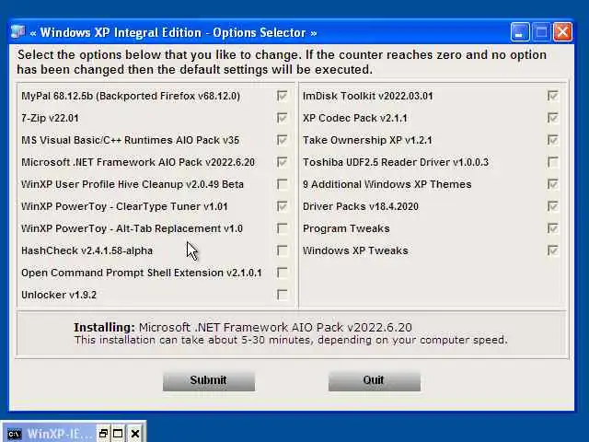Click Windows XP Tweaks label
The height and width of the screenshot is (442, 589).
[x=355, y=250]
